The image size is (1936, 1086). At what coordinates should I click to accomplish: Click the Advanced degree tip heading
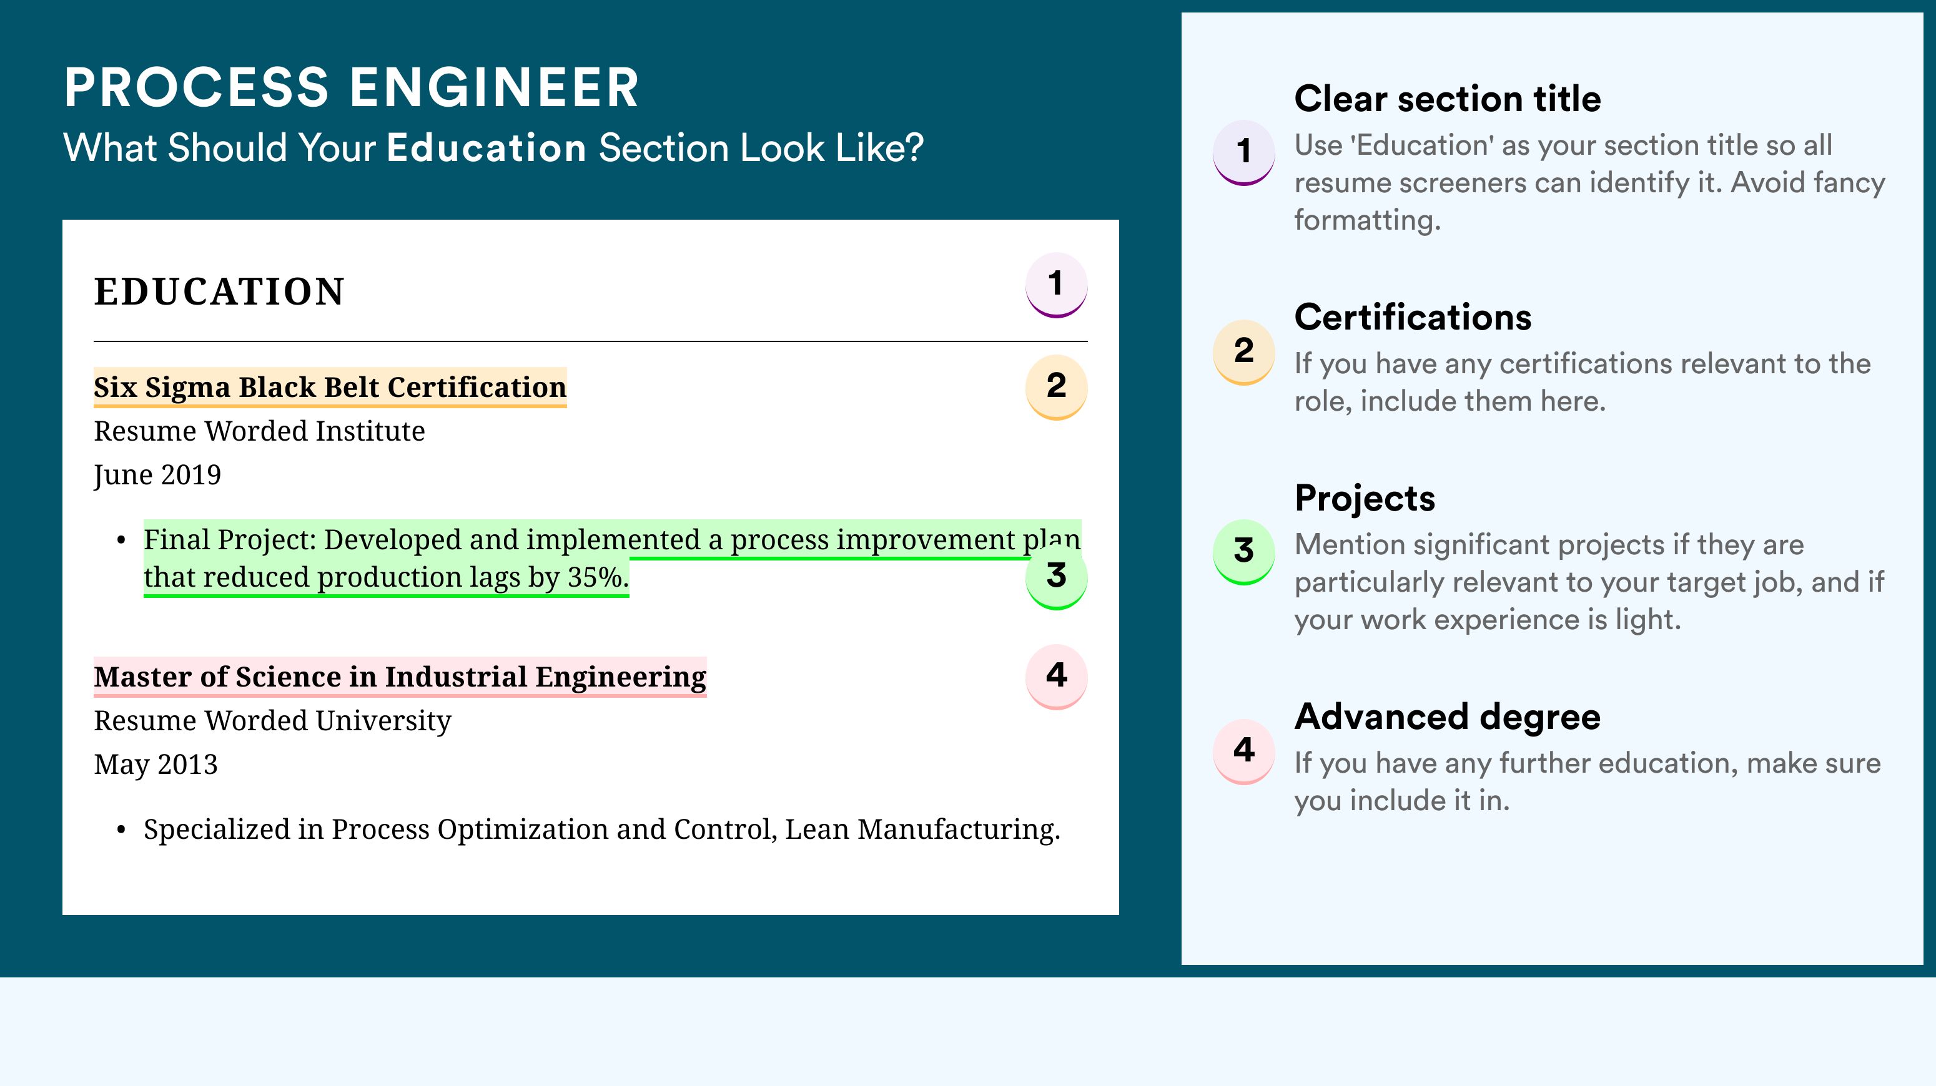click(1448, 717)
